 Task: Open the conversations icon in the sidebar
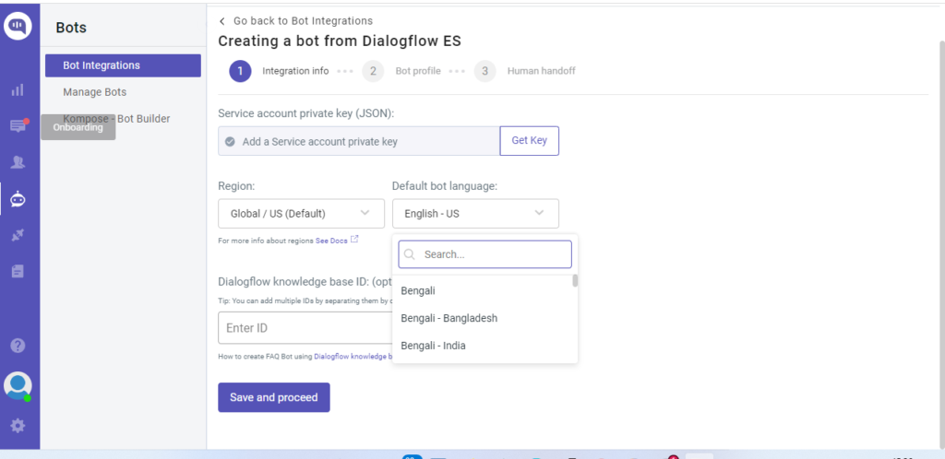pyautogui.click(x=18, y=126)
